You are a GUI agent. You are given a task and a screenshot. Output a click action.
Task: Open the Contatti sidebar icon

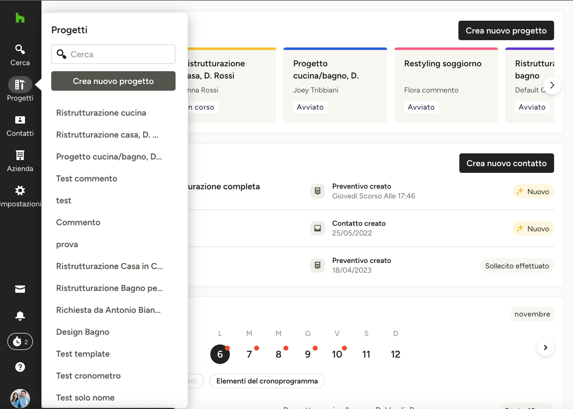click(x=20, y=125)
